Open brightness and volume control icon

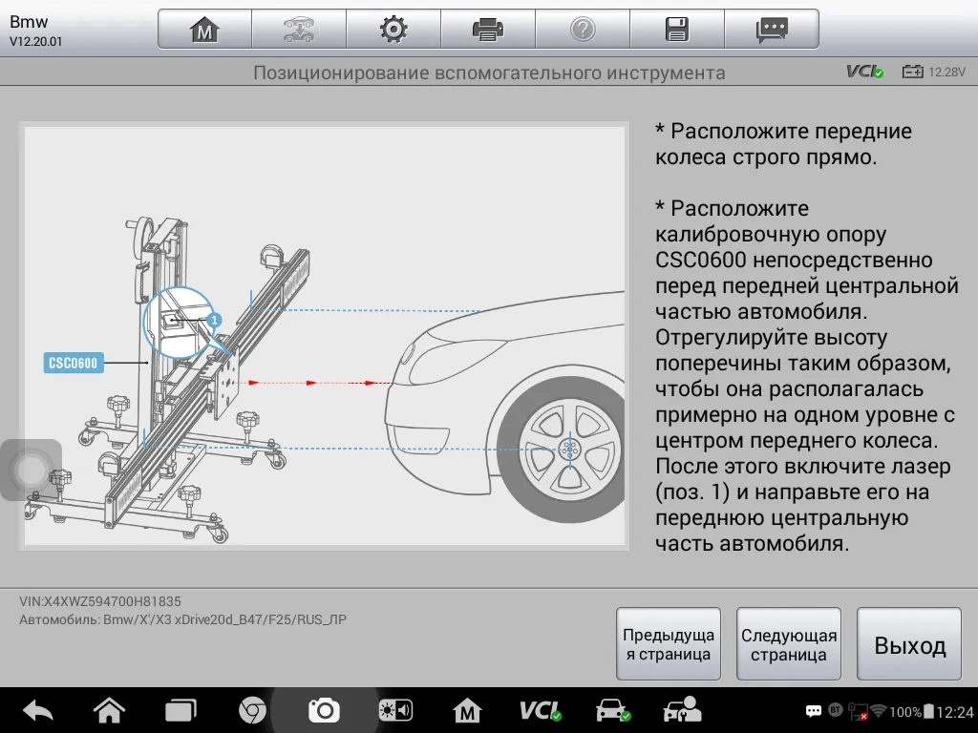click(395, 710)
